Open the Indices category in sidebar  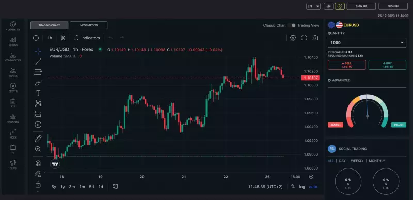click(13, 72)
